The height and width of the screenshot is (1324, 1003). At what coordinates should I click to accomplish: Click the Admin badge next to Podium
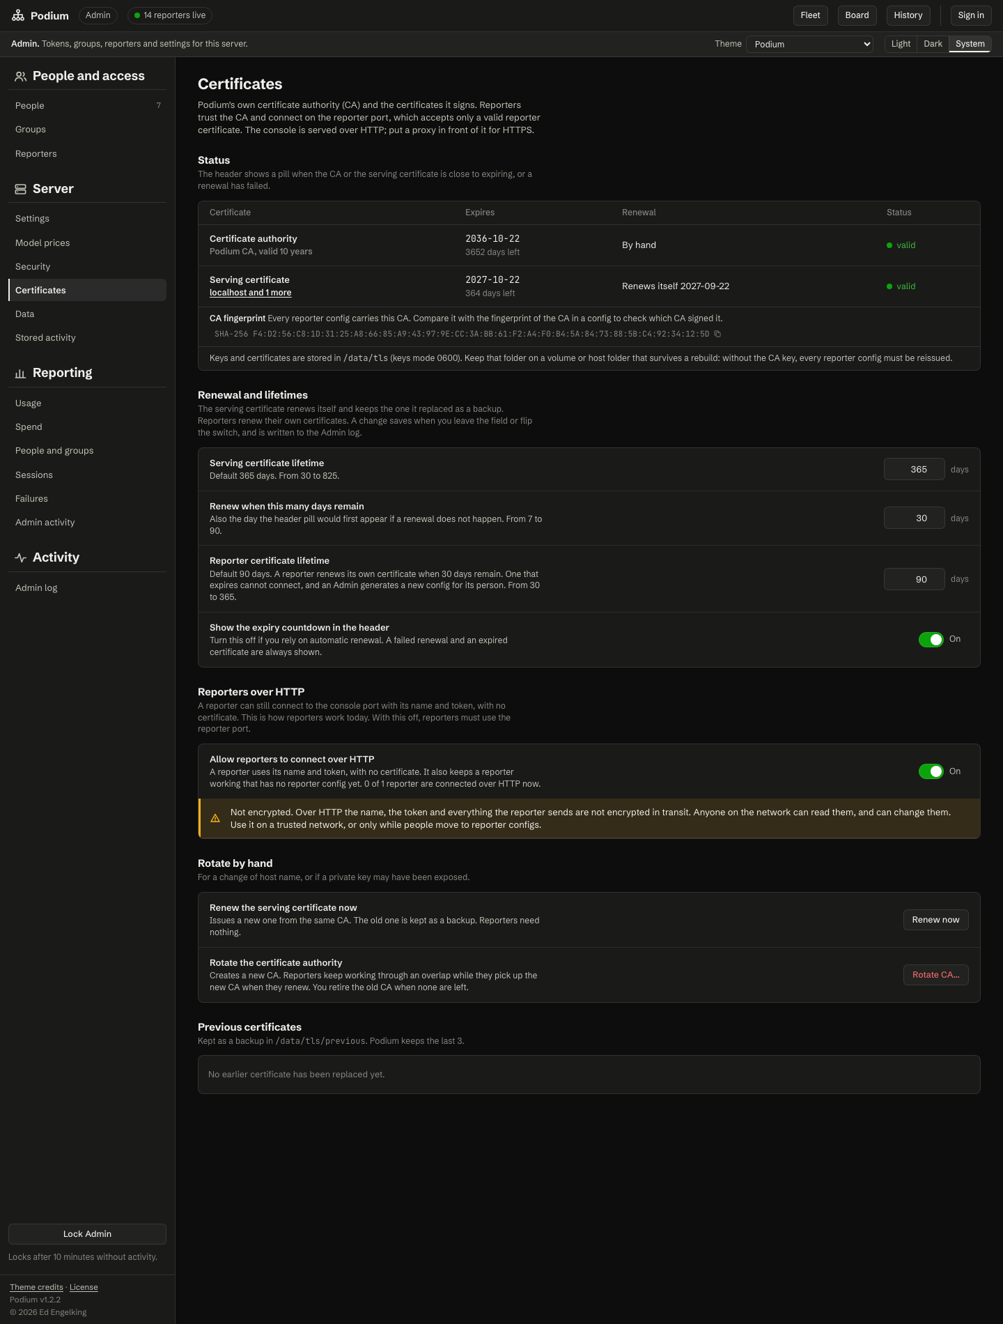[98, 15]
